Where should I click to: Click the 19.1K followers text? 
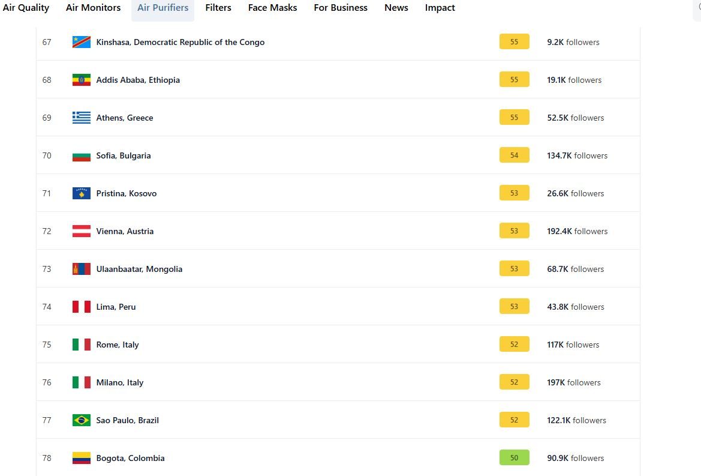(x=574, y=80)
